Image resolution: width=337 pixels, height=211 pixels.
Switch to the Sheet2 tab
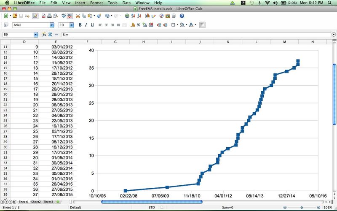36,202
